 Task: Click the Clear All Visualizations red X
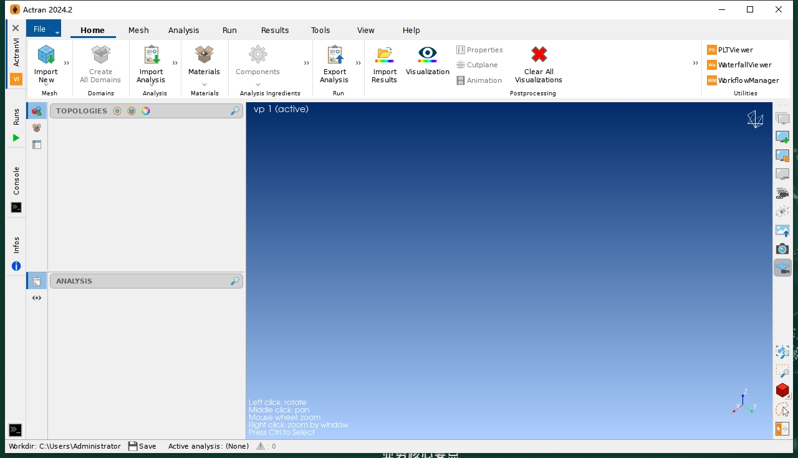(x=539, y=55)
